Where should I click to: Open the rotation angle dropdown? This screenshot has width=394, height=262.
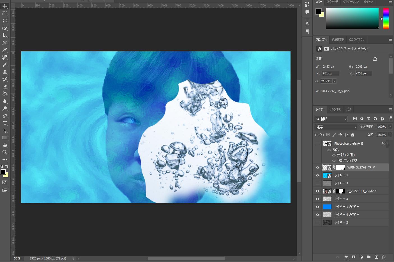click(335, 81)
